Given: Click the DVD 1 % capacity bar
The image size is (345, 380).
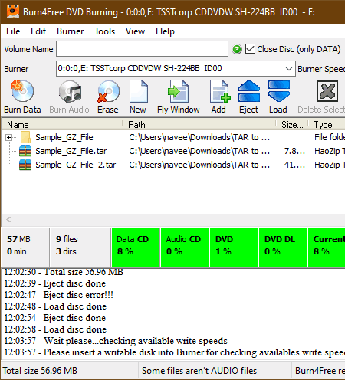Looking at the screenshot, I should pyautogui.click(x=234, y=247).
